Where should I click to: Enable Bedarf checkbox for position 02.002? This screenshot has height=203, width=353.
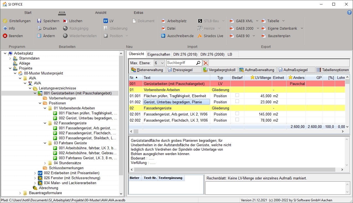point(237,120)
